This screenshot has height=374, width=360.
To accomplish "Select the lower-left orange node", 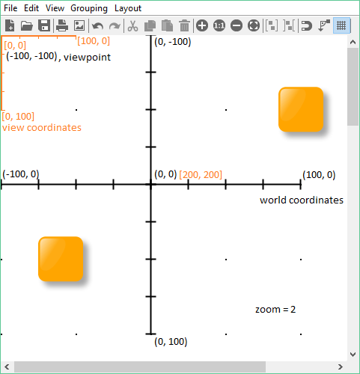I will (x=61, y=259).
